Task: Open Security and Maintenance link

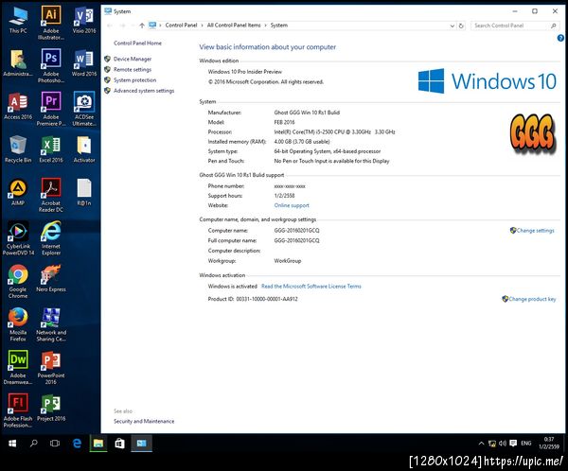Action: [x=144, y=421]
